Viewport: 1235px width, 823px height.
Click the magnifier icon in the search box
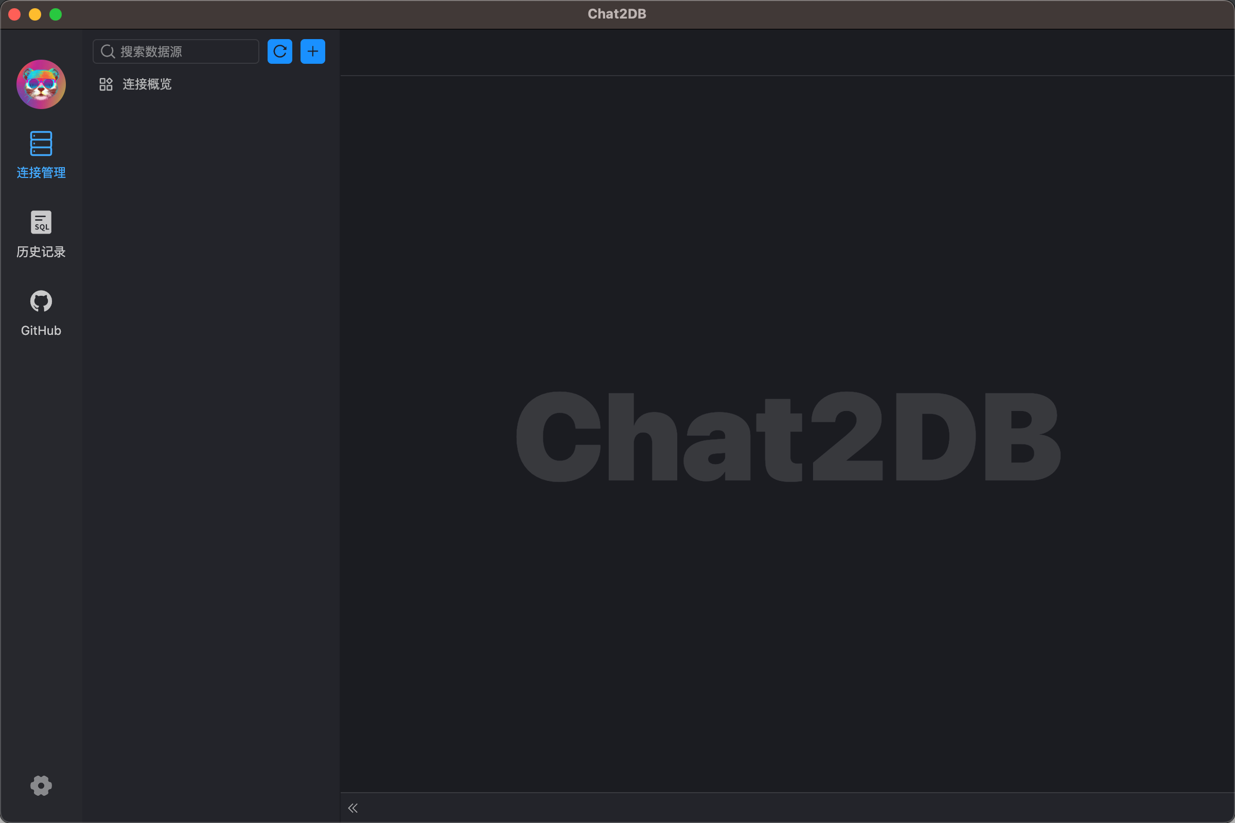(x=108, y=51)
